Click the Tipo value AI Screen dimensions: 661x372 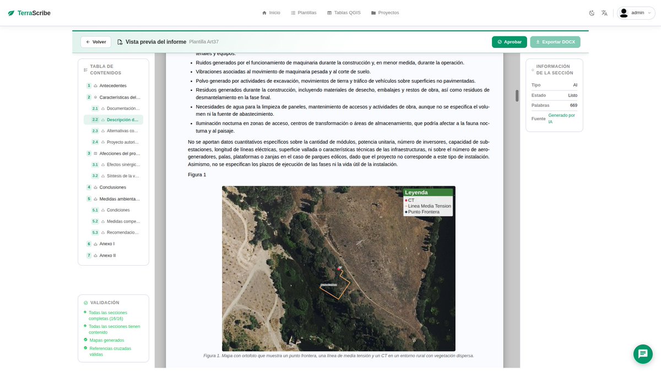[575, 85]
